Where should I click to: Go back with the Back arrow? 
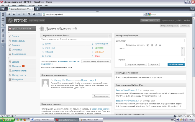pos(14,14)
